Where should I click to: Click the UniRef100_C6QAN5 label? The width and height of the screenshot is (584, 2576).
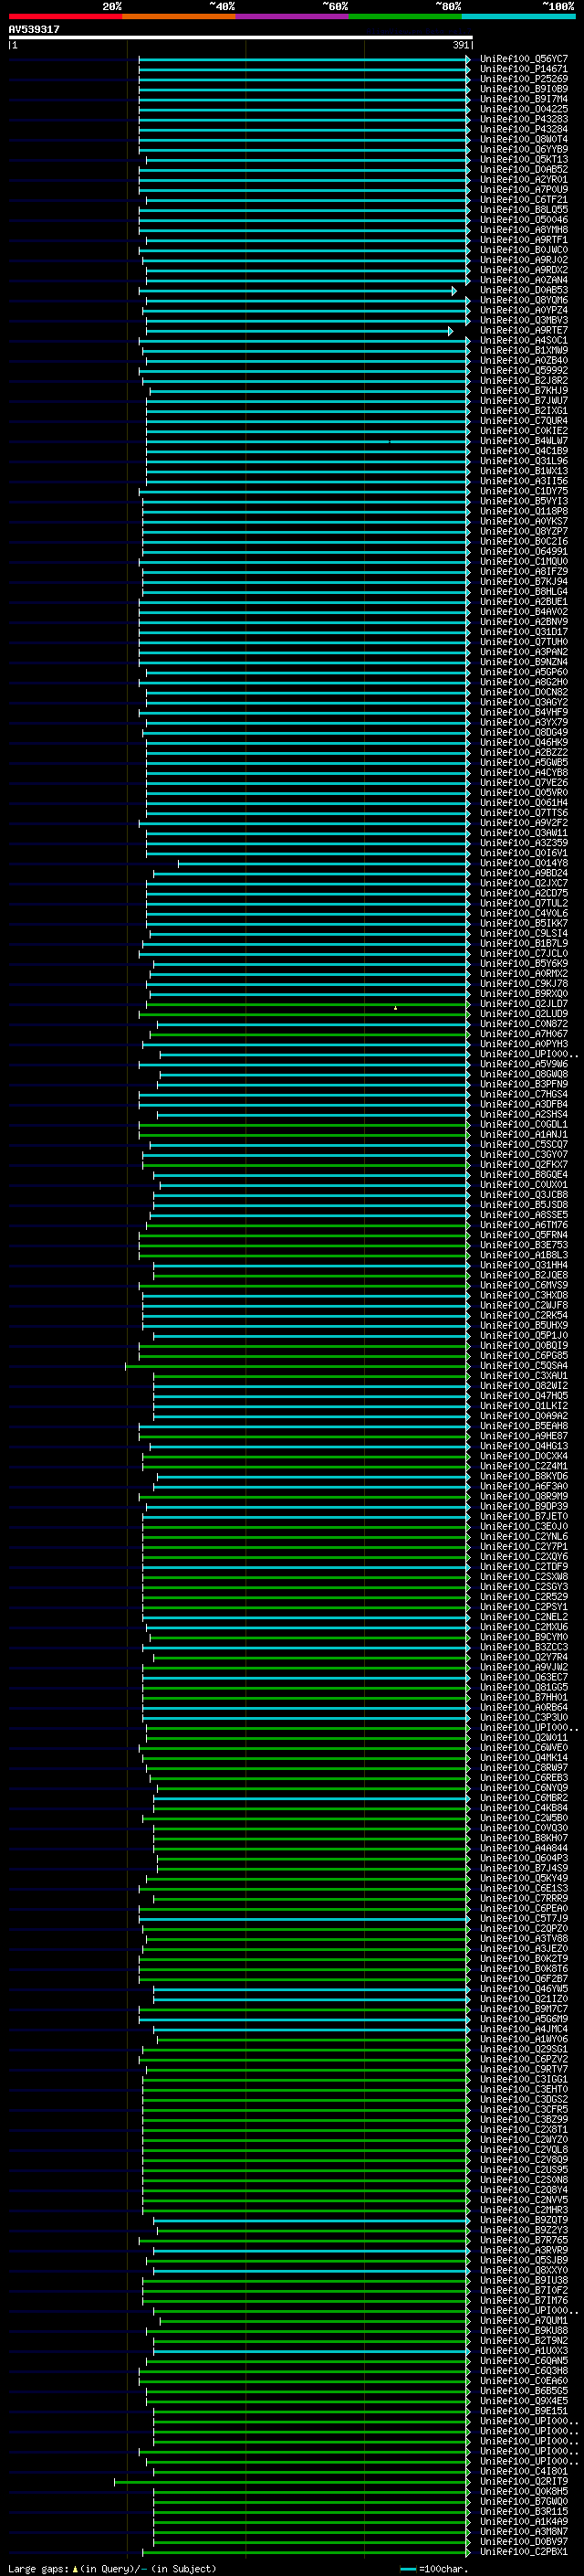click(524, 2361)
